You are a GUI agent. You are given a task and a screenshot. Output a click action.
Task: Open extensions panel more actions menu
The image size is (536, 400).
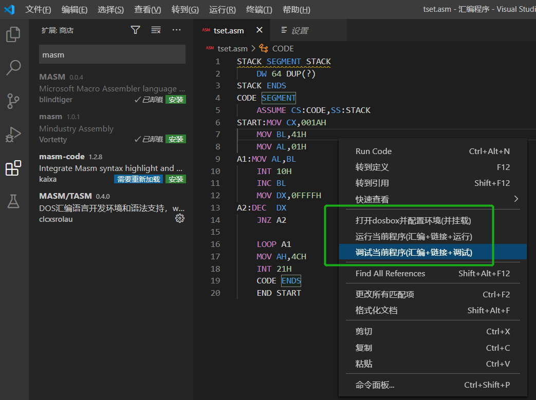(176, 30)
